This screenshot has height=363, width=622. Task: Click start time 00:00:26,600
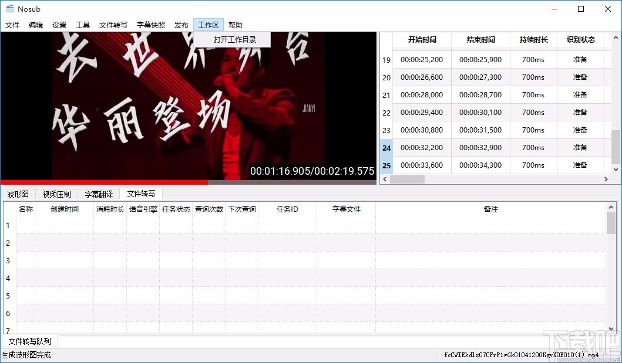(422, 77)
